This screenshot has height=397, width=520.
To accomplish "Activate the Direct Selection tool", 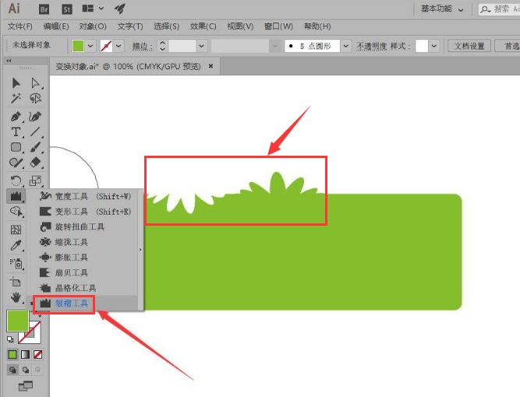I will 35,83.
